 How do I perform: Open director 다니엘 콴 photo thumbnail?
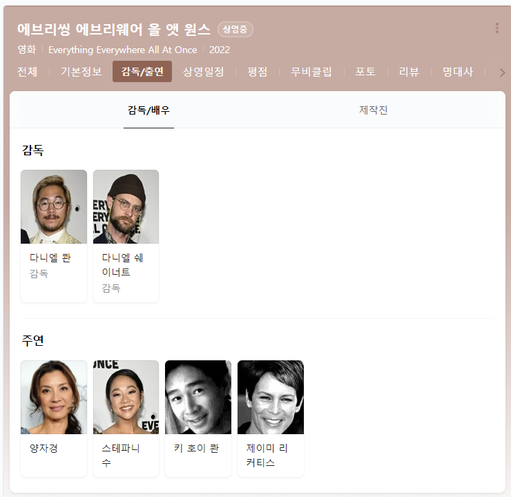click(54, 206)
